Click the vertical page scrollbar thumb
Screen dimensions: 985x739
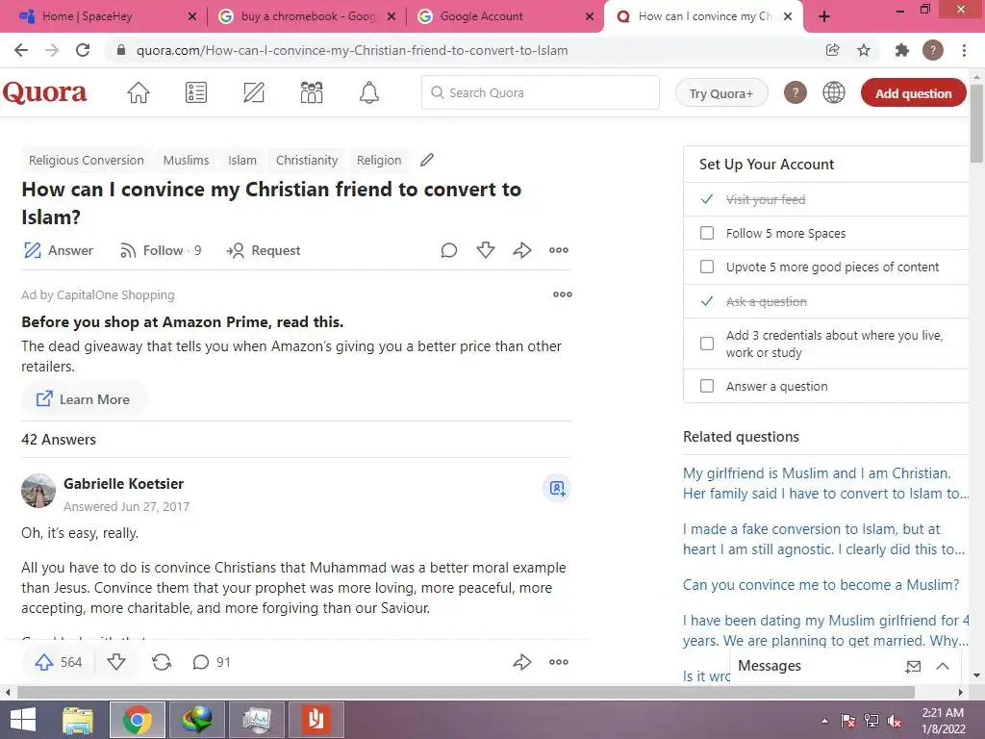coord(976,123)
